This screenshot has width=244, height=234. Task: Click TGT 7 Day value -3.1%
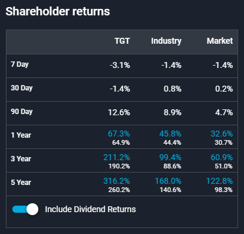click(120, 65)
